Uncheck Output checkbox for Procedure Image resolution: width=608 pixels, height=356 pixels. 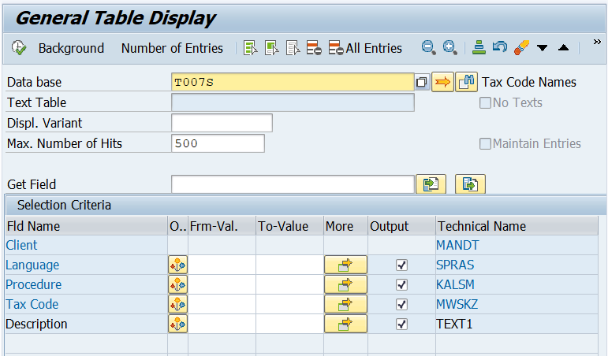click(401, 285)
